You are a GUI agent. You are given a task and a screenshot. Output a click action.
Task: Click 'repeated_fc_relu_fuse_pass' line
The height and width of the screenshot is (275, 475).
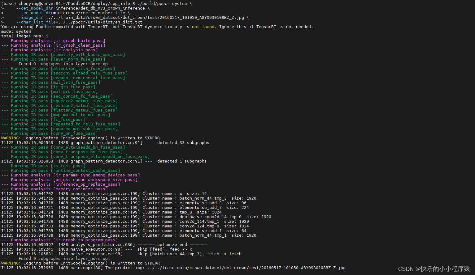pyautogui.click(x=61, y=124)
